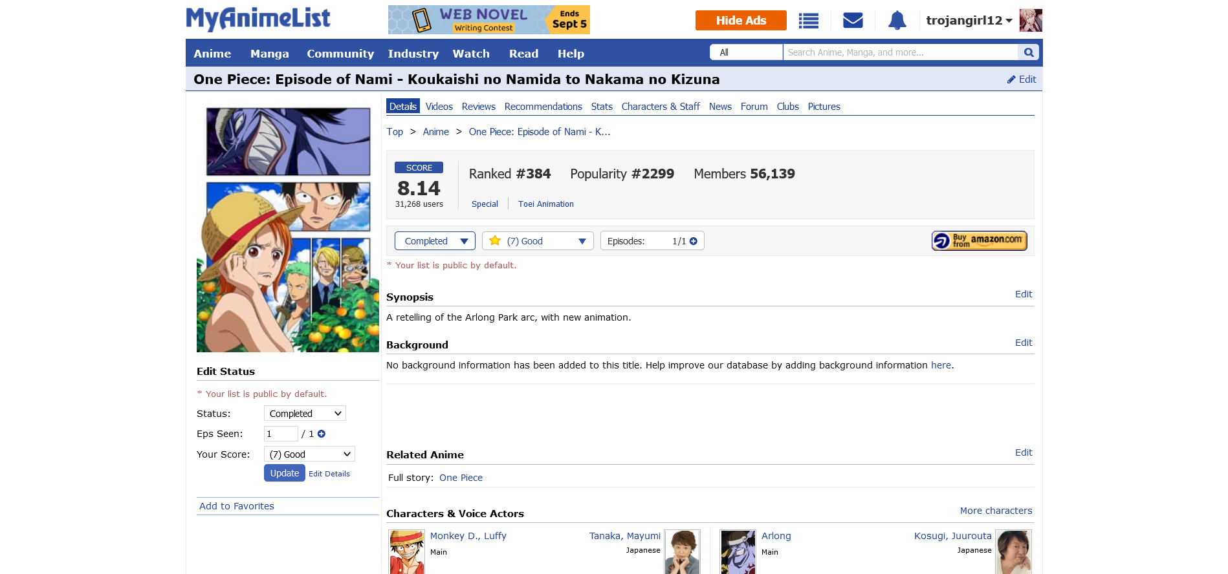Click the search Anime, Manga input field
The width and height of the screenshot is (1228, 574).
[x=901, y=52]
